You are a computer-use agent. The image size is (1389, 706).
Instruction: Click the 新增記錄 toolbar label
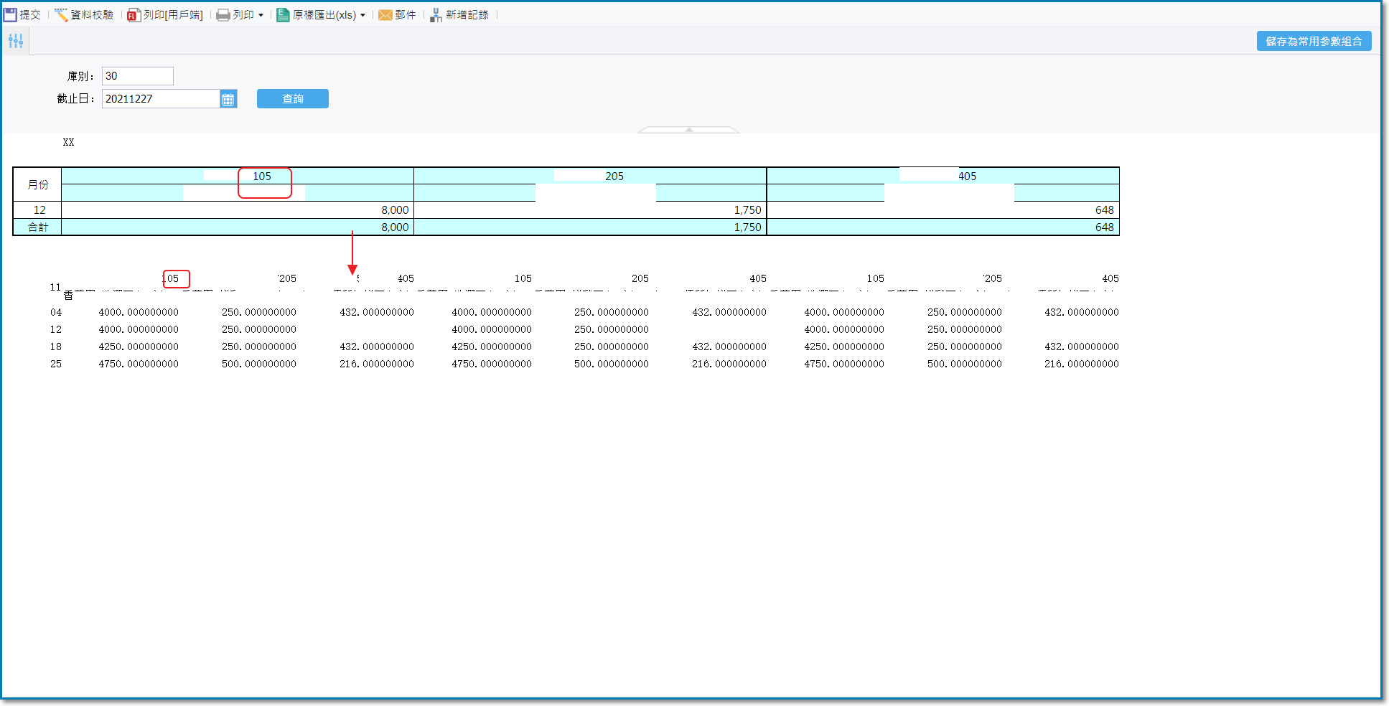pos(467,15)
